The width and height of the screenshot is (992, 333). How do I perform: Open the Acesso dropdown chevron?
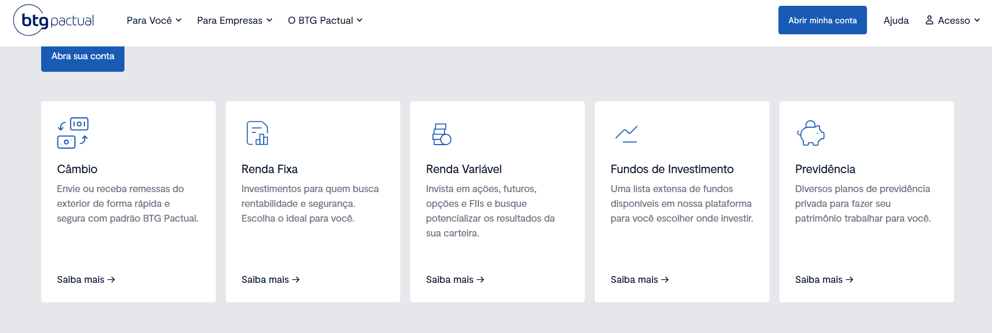pyautogui.click(x=977, y=21)
